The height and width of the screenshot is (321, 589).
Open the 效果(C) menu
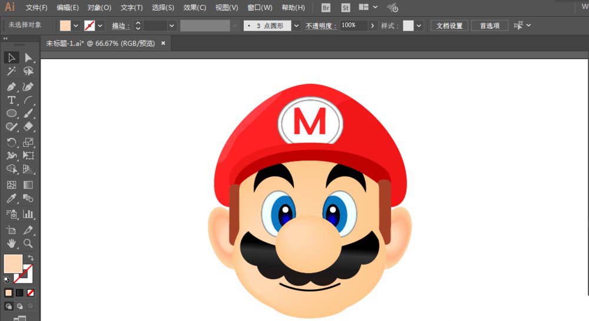click(194, 8)
